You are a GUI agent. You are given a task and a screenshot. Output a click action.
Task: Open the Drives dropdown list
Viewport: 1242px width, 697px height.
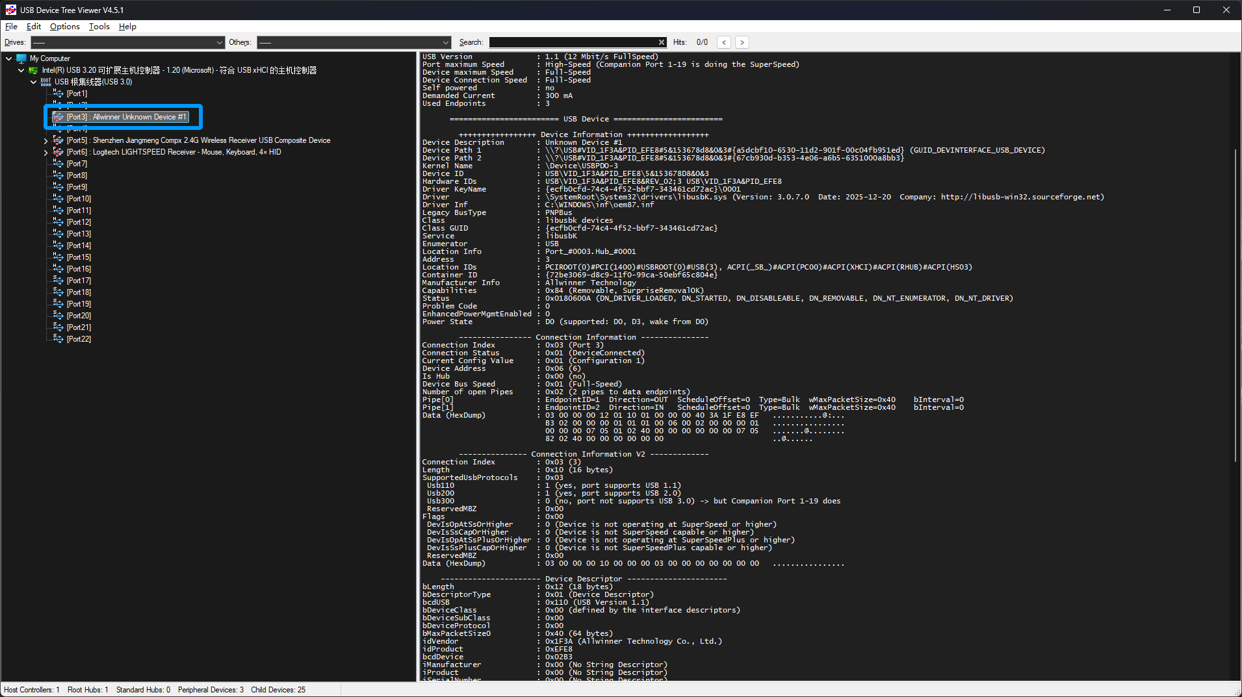point(219,42)
